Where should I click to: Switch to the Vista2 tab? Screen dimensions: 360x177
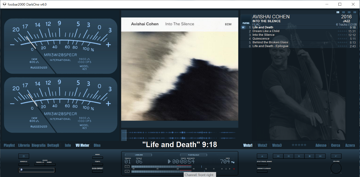click(262, 145)
